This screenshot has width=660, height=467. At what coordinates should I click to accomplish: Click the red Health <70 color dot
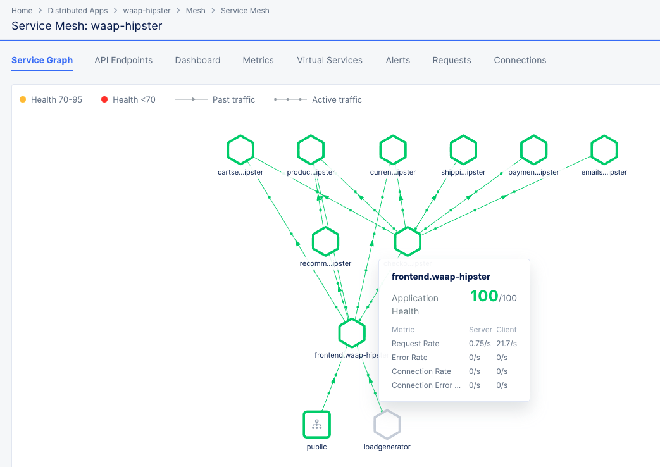[x=103, y=99]
